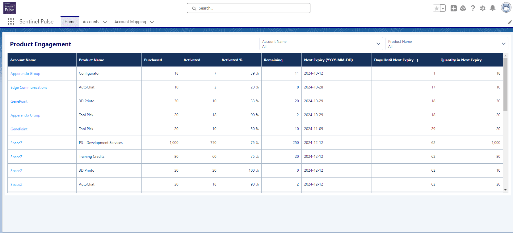The height and width of the screenshot is (233, 513).
Task: Click the 39 % activated cell
Action: point(240,73)
